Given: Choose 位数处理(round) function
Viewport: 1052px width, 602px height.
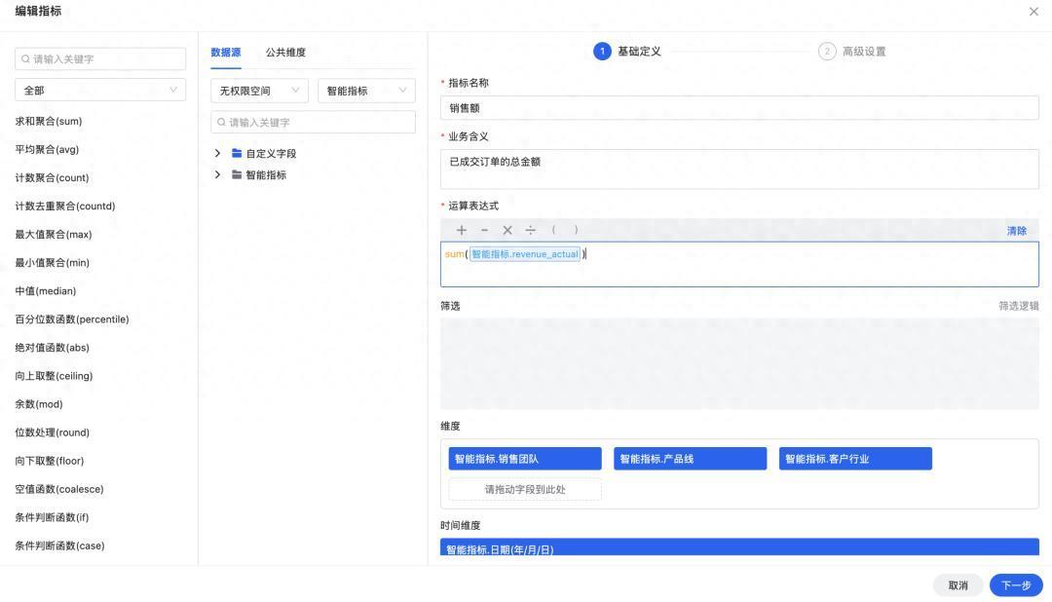Looking at the screenshot, I should [x=52, y=433].
